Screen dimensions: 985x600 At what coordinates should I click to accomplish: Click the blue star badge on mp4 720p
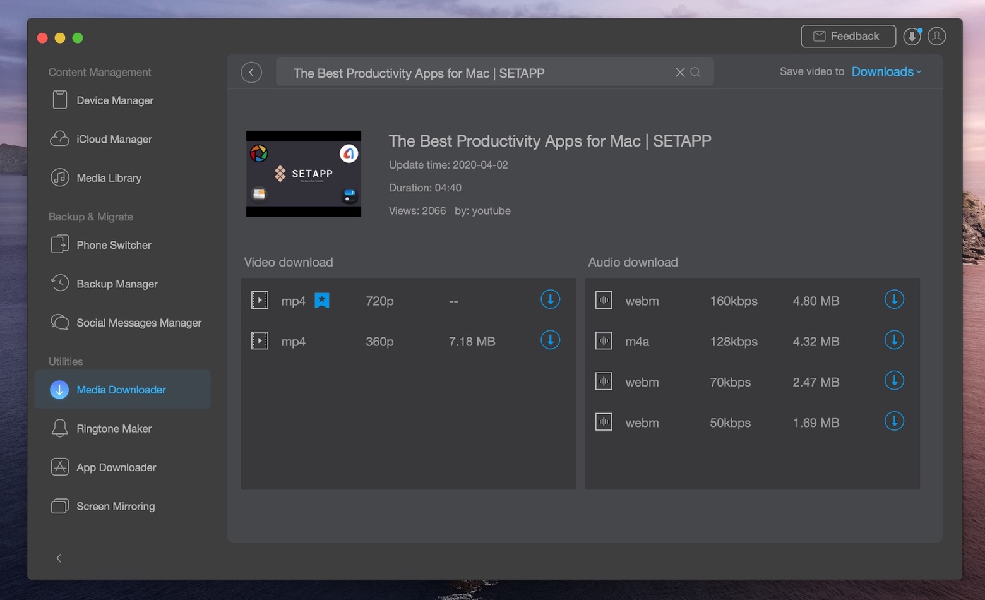coord(322,300)
